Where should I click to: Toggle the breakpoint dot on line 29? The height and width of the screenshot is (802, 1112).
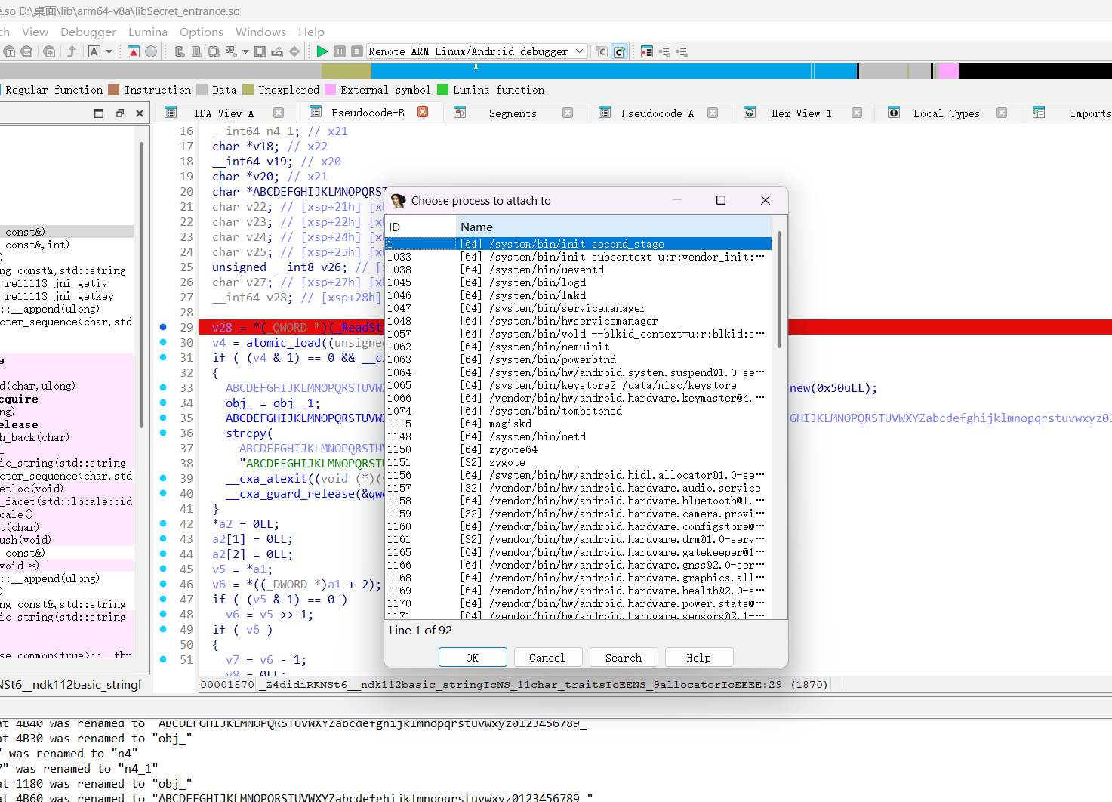(x=163, y=327)
